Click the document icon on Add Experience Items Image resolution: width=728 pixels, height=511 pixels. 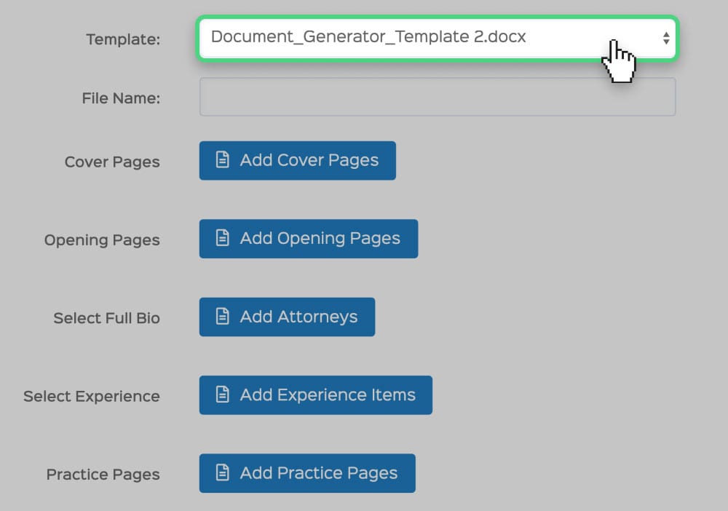click(223, 395)
